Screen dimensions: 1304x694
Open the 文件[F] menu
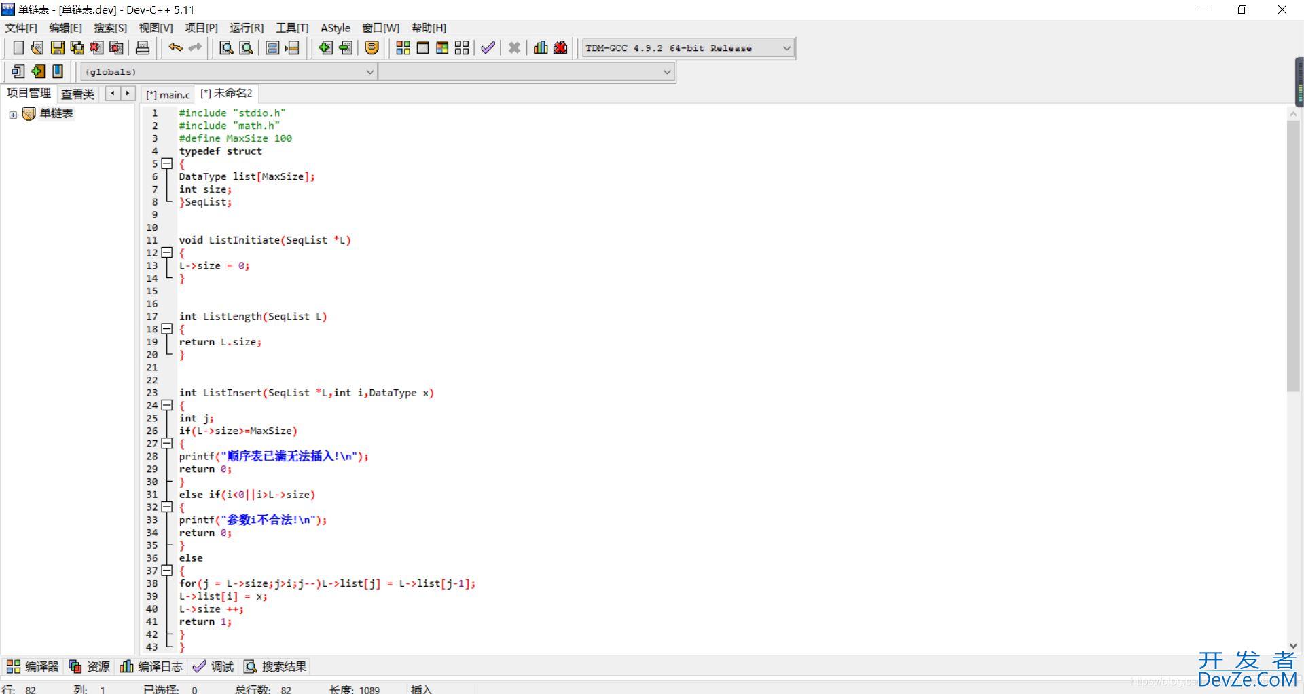pos(21,28)
